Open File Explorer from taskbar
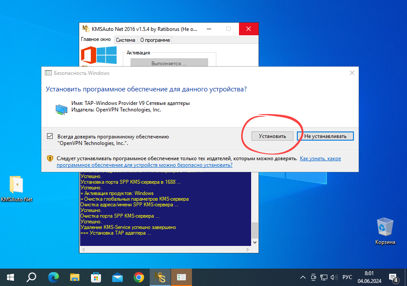 [x=75, y=277]
